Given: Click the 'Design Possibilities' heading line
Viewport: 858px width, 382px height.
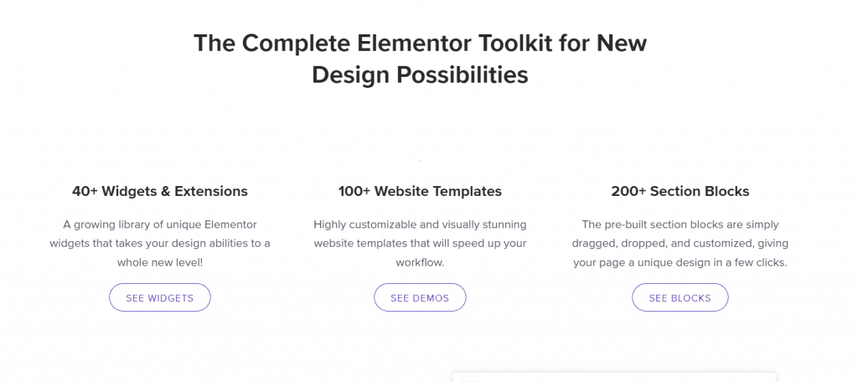Looking at the screenshot, I should [x=421, y=75].
